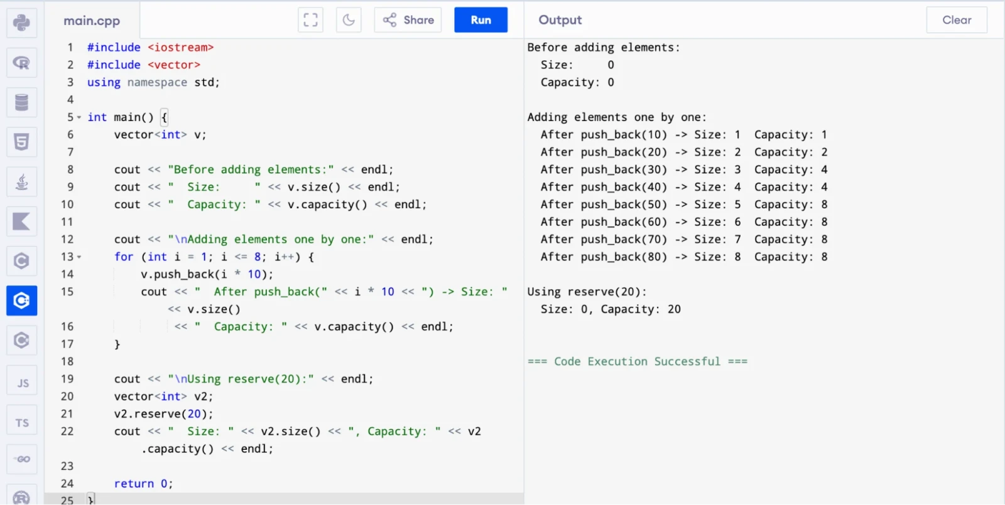
Task: Click 'using namespace std;' code line
Action: point(153,83)
